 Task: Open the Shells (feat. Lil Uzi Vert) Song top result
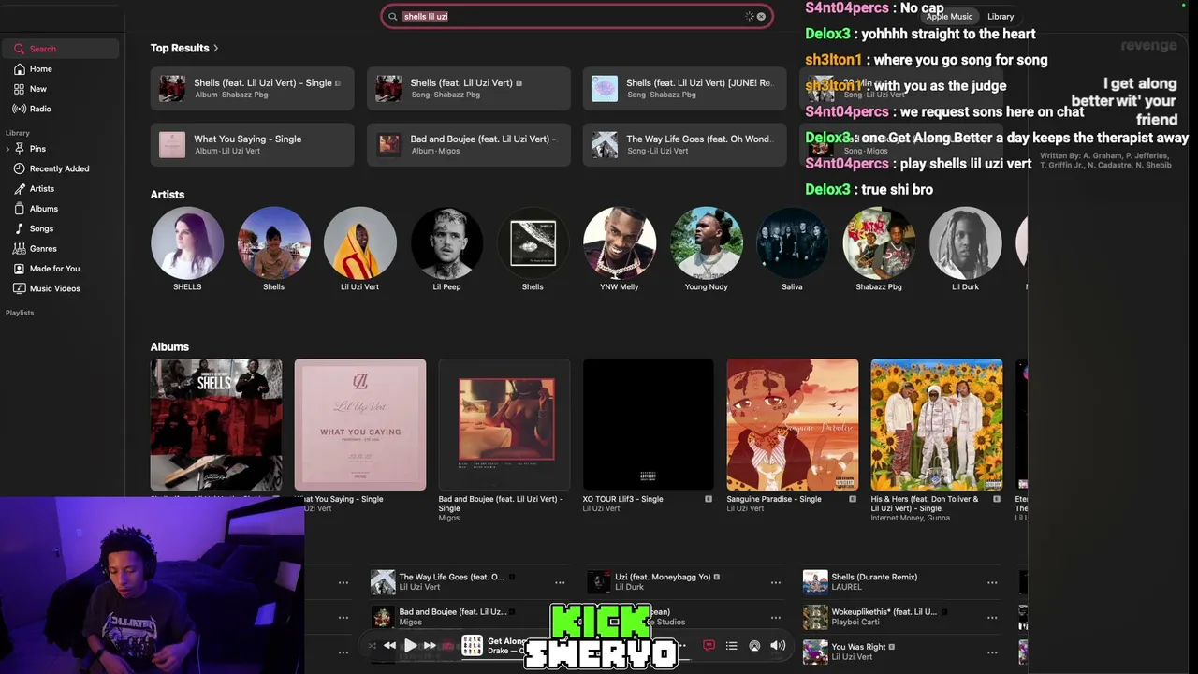(469, 88)
